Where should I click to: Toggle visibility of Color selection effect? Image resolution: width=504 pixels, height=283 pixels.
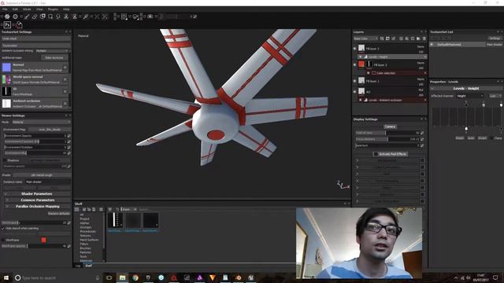(368, 73)
